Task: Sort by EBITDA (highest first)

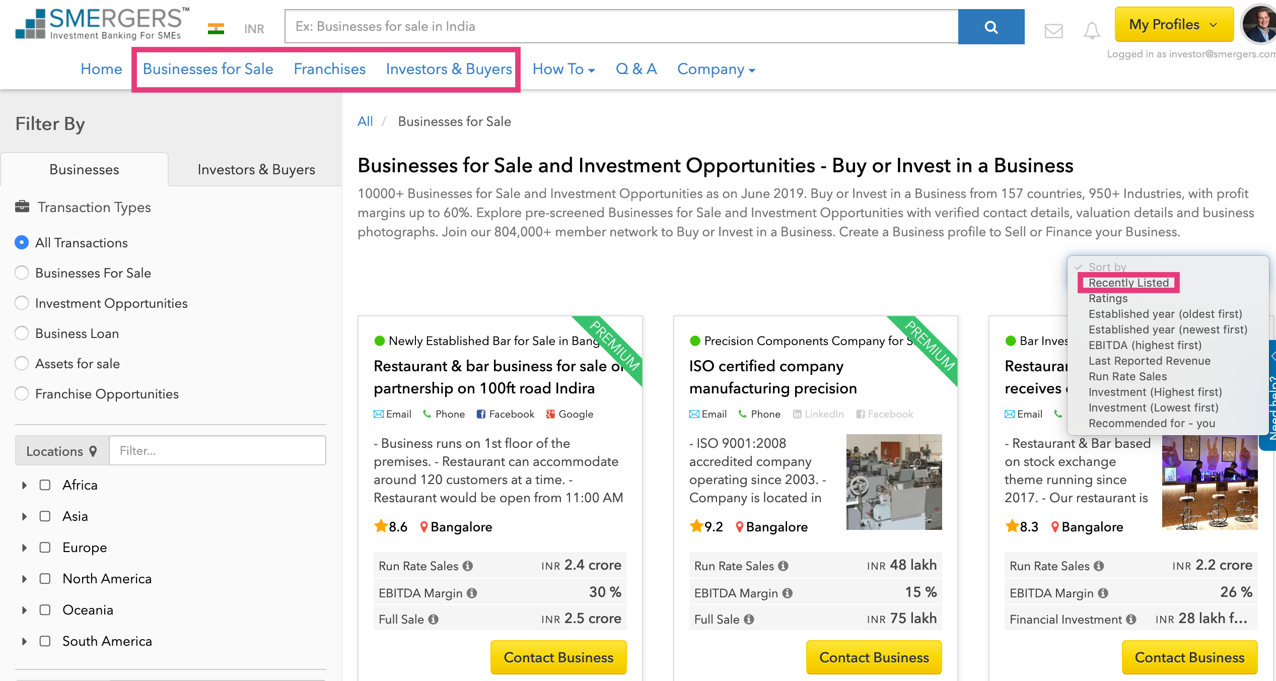Action: pos(1145,345)
